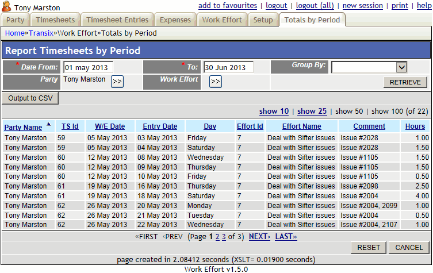Click the RESET button
This screenshot has width=433, height=273.
point(369,248)
